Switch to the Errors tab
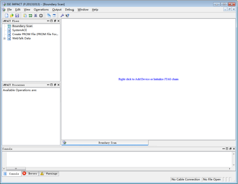The image size is (238, 184). [30, 174]
